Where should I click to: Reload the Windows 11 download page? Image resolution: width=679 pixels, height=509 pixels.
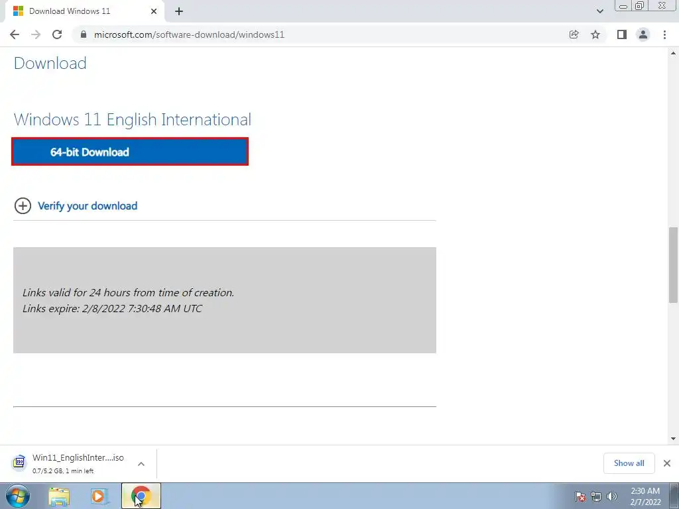coord(57,34)
